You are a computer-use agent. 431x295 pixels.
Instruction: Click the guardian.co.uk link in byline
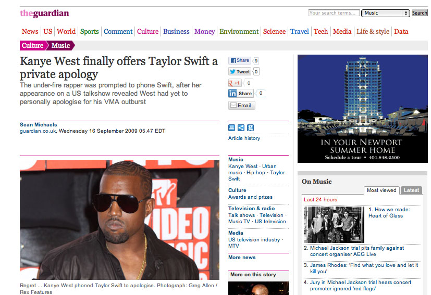pyautogui.click(x=38, y=131)
